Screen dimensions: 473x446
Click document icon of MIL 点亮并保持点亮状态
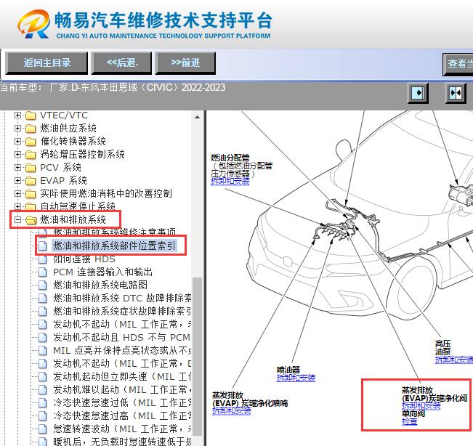point(43,350)
